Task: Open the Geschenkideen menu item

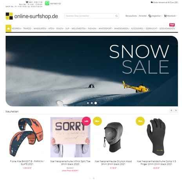Action: [167, 28]
